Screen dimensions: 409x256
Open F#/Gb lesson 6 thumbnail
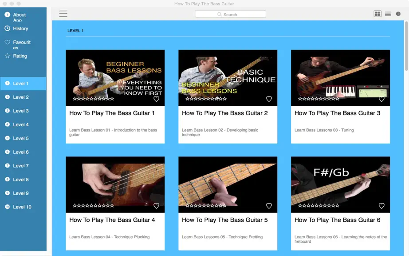point(340,184)
